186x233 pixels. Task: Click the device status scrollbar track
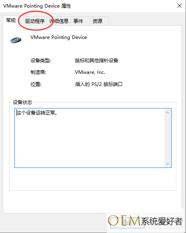coord(167,138)
